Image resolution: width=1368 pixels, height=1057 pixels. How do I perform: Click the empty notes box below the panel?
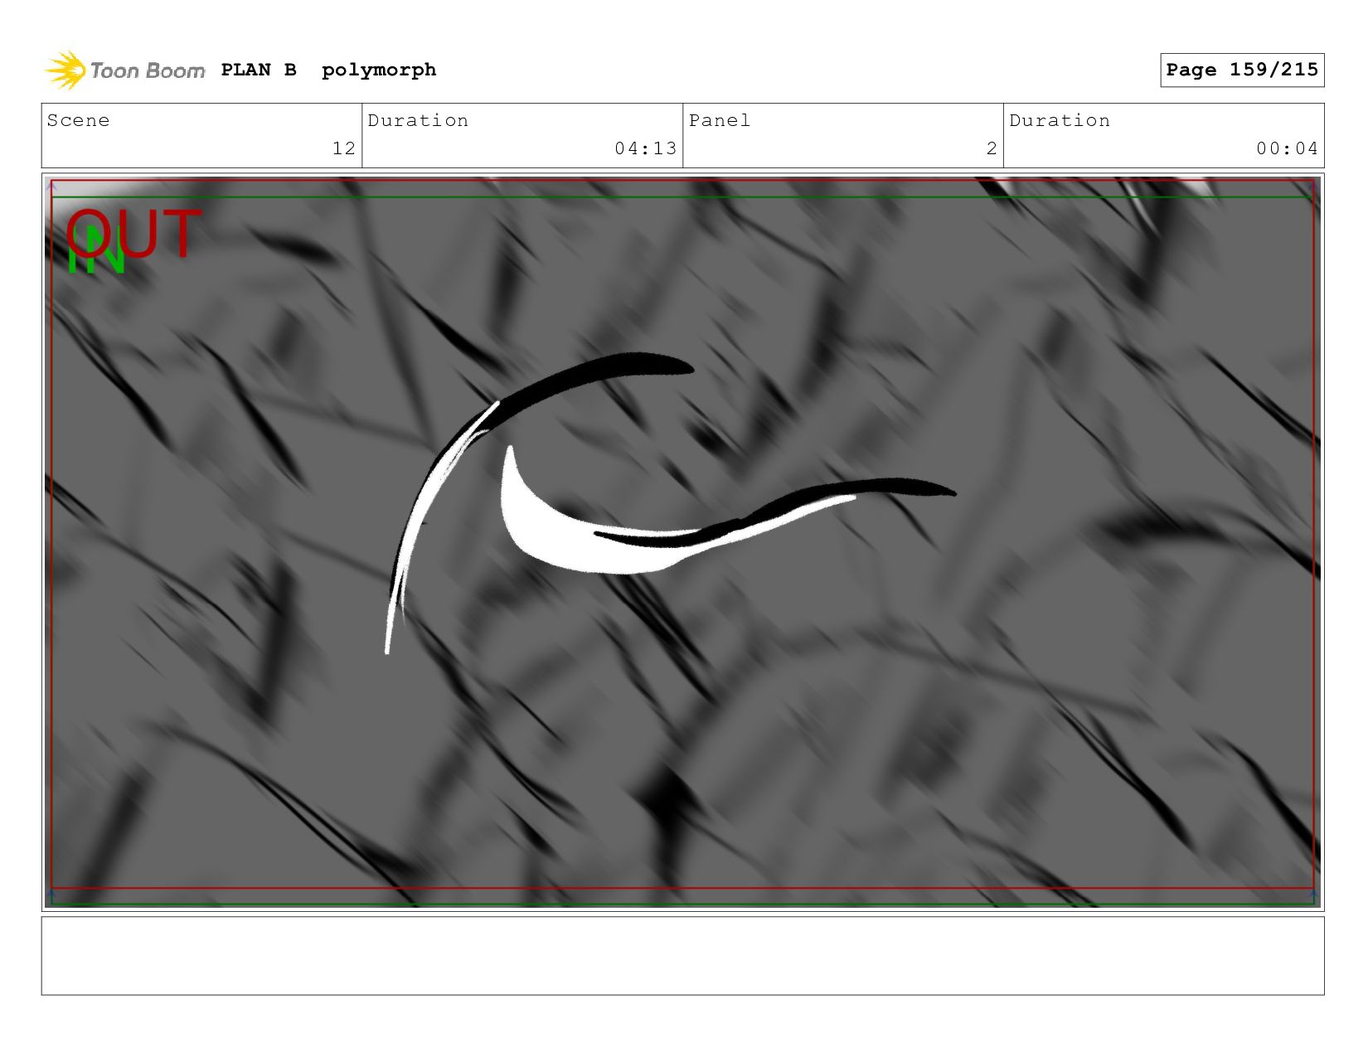[x=682, y=955]
